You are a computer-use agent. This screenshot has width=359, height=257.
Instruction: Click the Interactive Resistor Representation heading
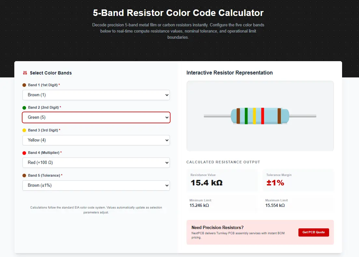click(229, 73)
